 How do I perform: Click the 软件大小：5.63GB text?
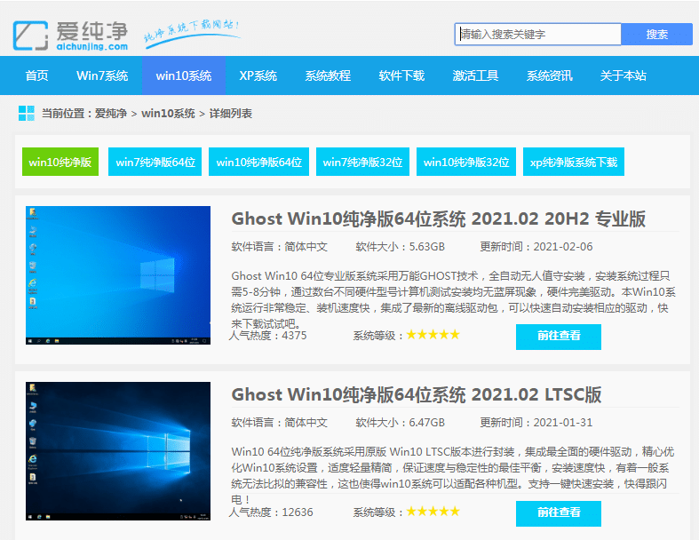point(401,247)
